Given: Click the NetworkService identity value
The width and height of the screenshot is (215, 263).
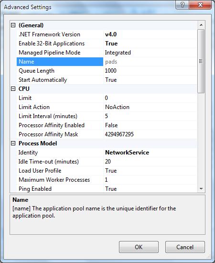Looking at the screenshot, I should pyautogui.click(x=127, y=153).
